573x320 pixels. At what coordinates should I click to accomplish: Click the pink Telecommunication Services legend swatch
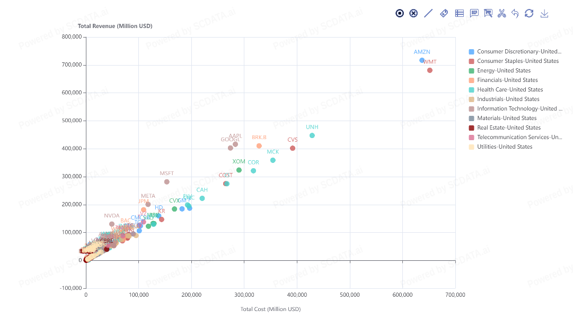(471, 138)
